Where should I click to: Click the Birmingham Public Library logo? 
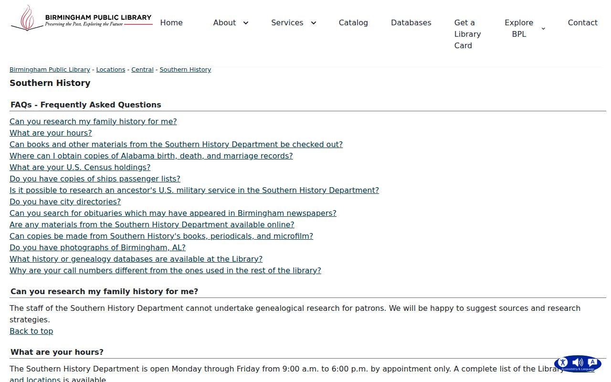(x=82, y=18)
